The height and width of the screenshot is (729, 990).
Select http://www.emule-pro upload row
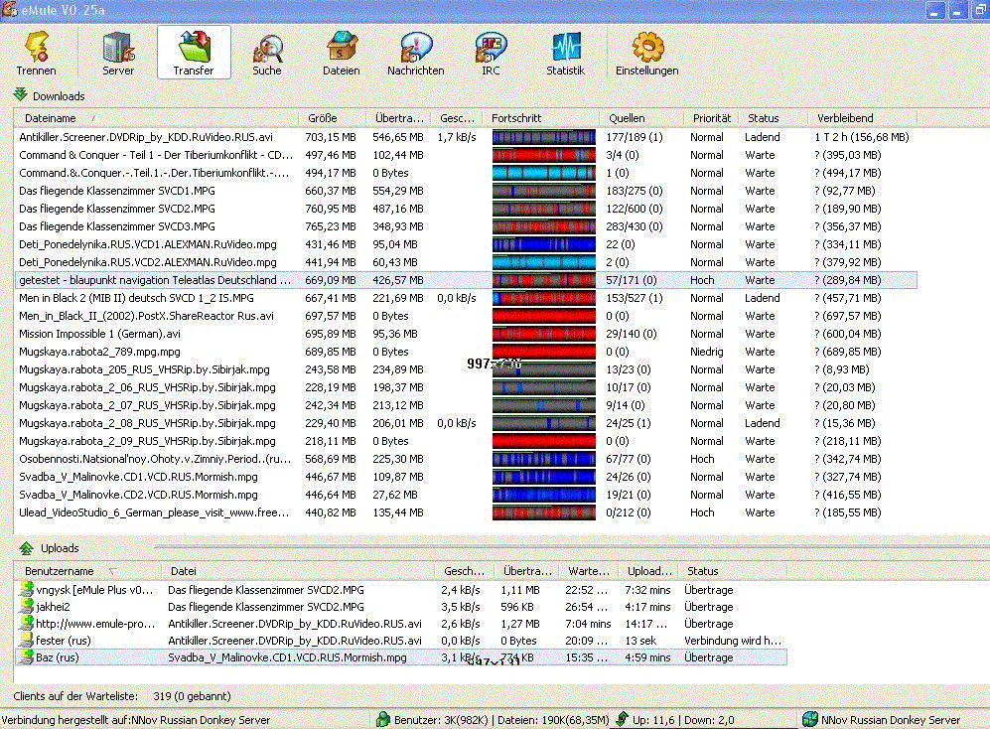(x=400, y=624)
